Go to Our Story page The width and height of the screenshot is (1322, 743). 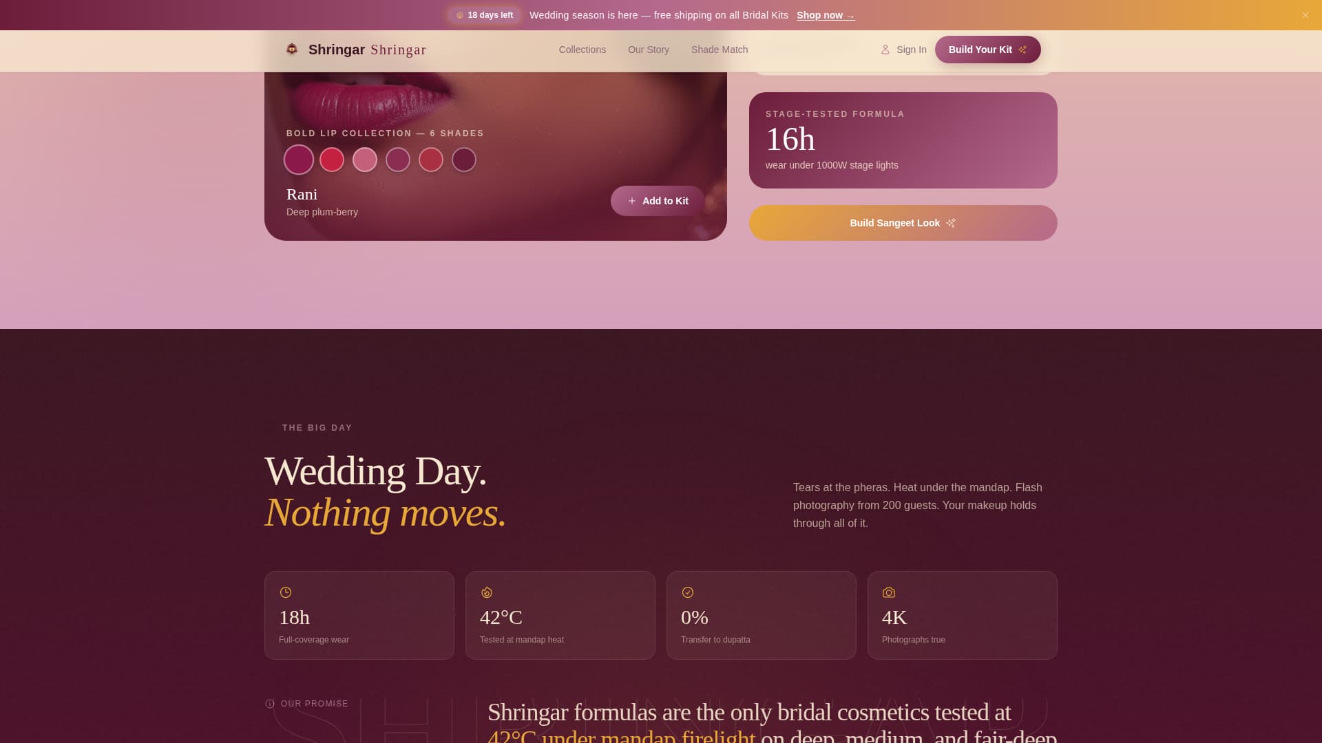pos(649,50)
